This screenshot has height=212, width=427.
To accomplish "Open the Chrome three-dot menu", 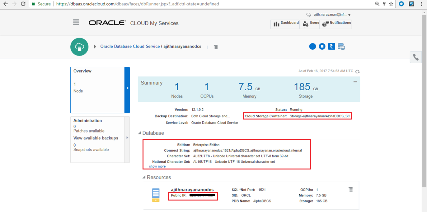I will click(421, 4).
